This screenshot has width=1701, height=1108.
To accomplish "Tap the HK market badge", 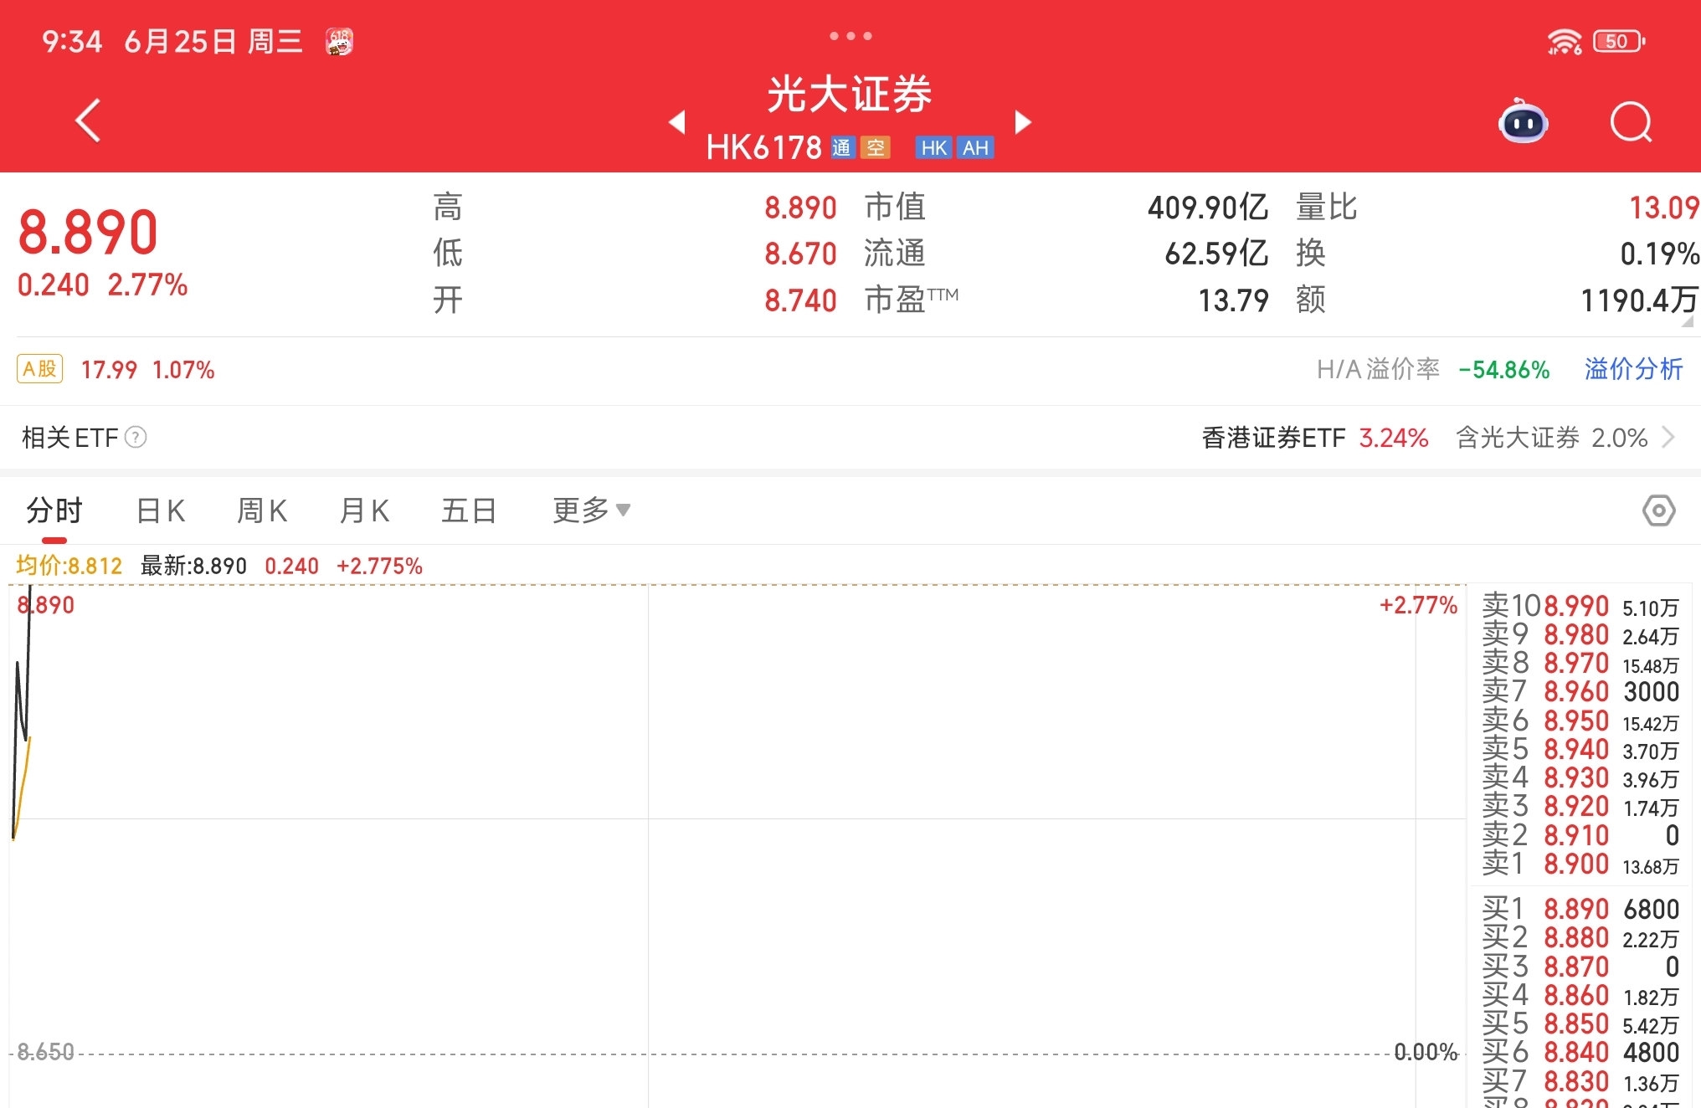I will [933, 148].
